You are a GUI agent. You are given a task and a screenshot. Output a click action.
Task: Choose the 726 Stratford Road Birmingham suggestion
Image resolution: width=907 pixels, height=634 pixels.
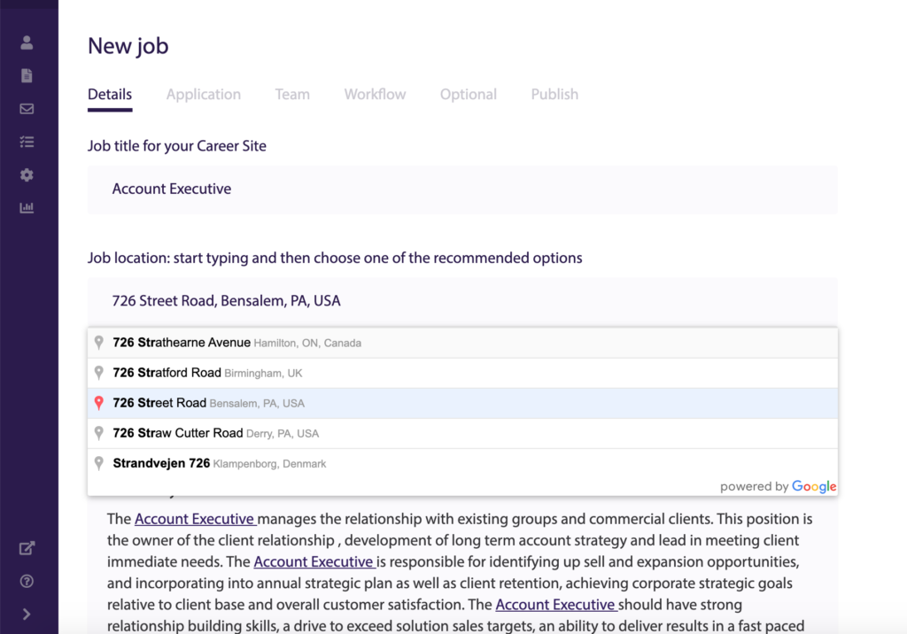[462, 373]
